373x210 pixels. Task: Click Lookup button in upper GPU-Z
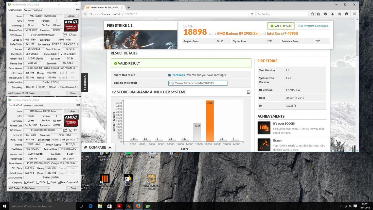[71, 16]
